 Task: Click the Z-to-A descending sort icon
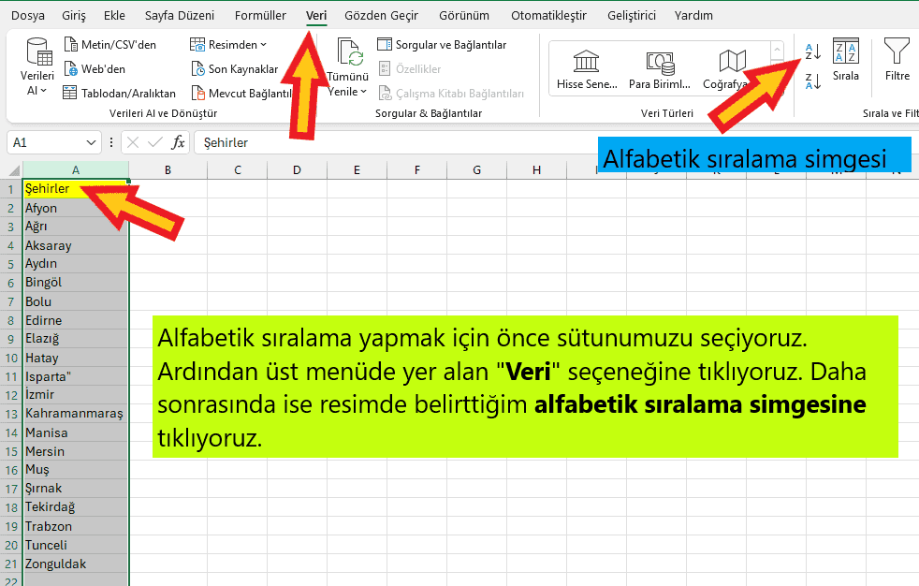pos(812,81)
